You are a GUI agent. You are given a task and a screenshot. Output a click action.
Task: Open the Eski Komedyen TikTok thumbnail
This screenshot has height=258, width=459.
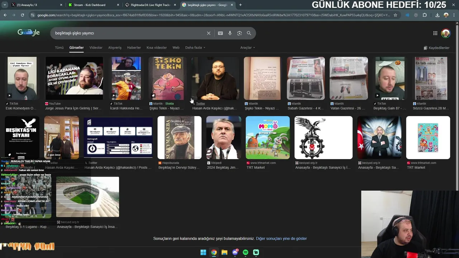tap(22, 78)
